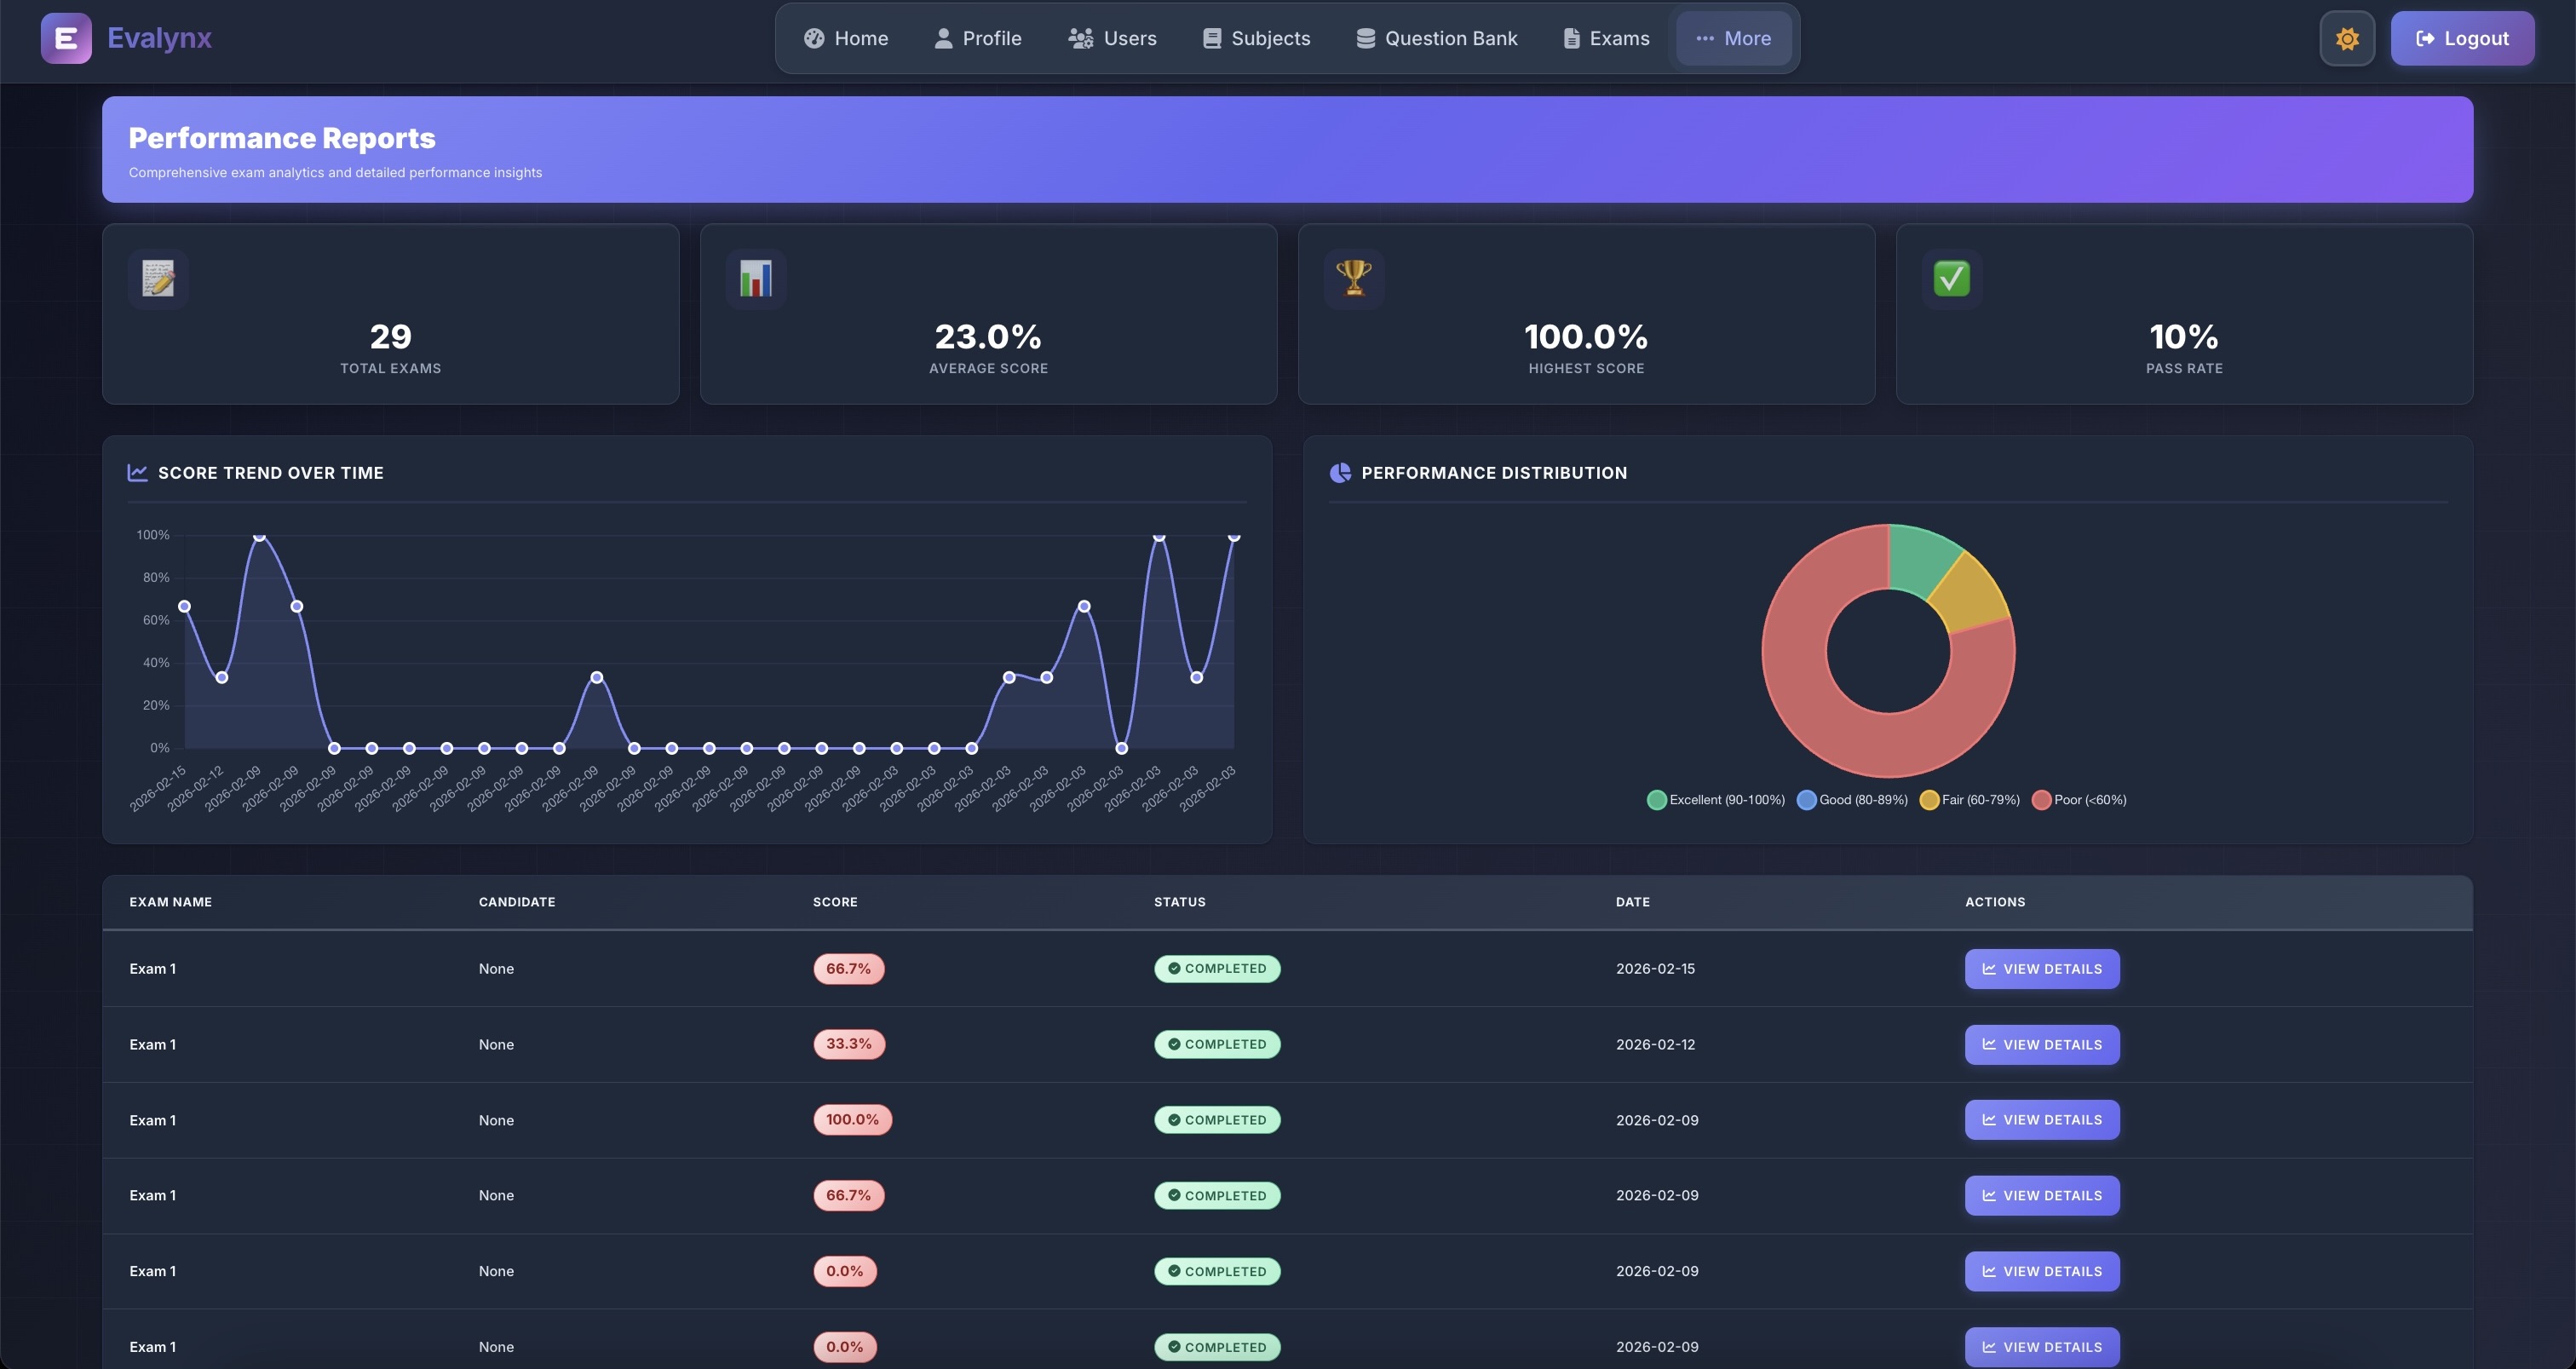Click the green checkmark Pass Rate icon
The height and width of the screenshot is (1369, 2576).
[x=1950, y=278]
